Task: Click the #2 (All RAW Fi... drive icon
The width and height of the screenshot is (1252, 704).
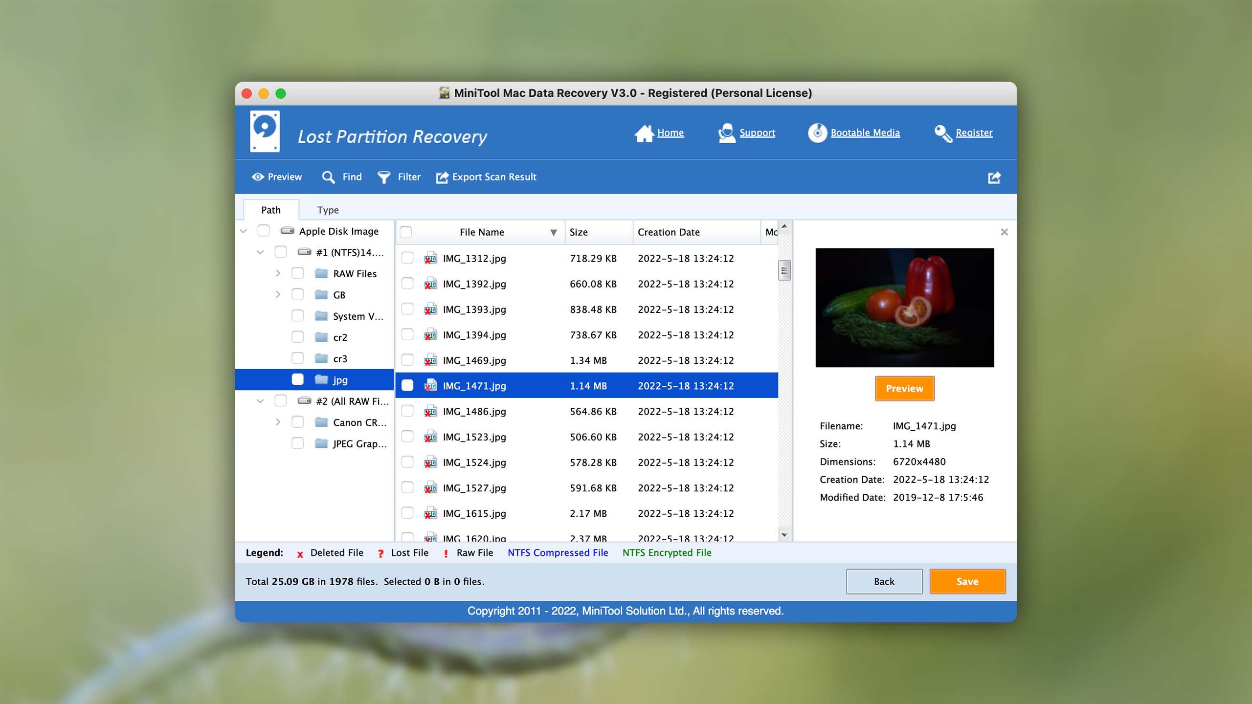Action: [304, 401]
